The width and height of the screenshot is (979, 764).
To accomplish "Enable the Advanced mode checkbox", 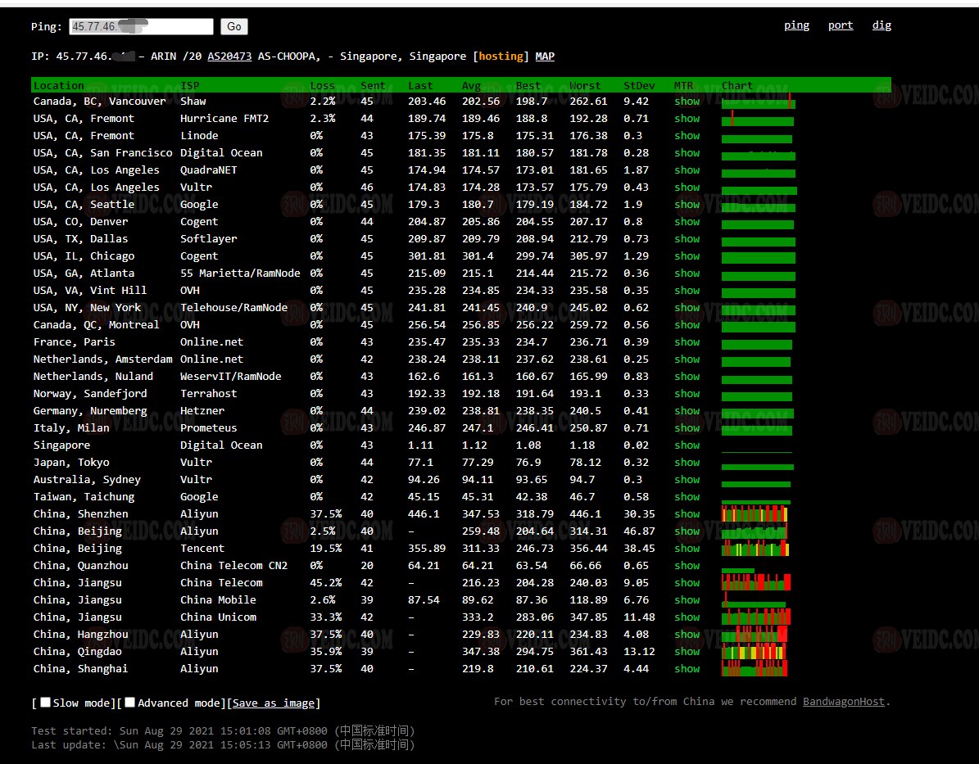I will point(130,703).
